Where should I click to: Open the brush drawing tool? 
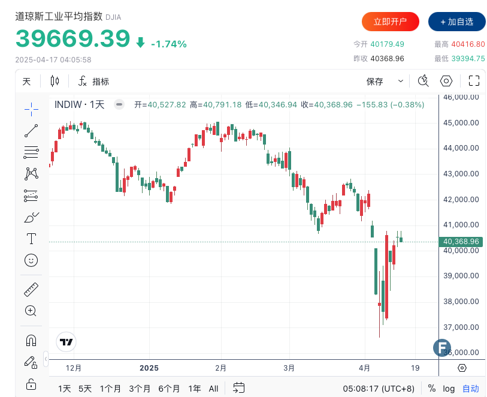(x=31, y=217)
